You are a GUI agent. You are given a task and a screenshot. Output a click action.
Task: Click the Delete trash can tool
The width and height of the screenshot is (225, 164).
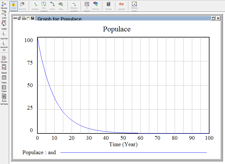click(108, 5)
